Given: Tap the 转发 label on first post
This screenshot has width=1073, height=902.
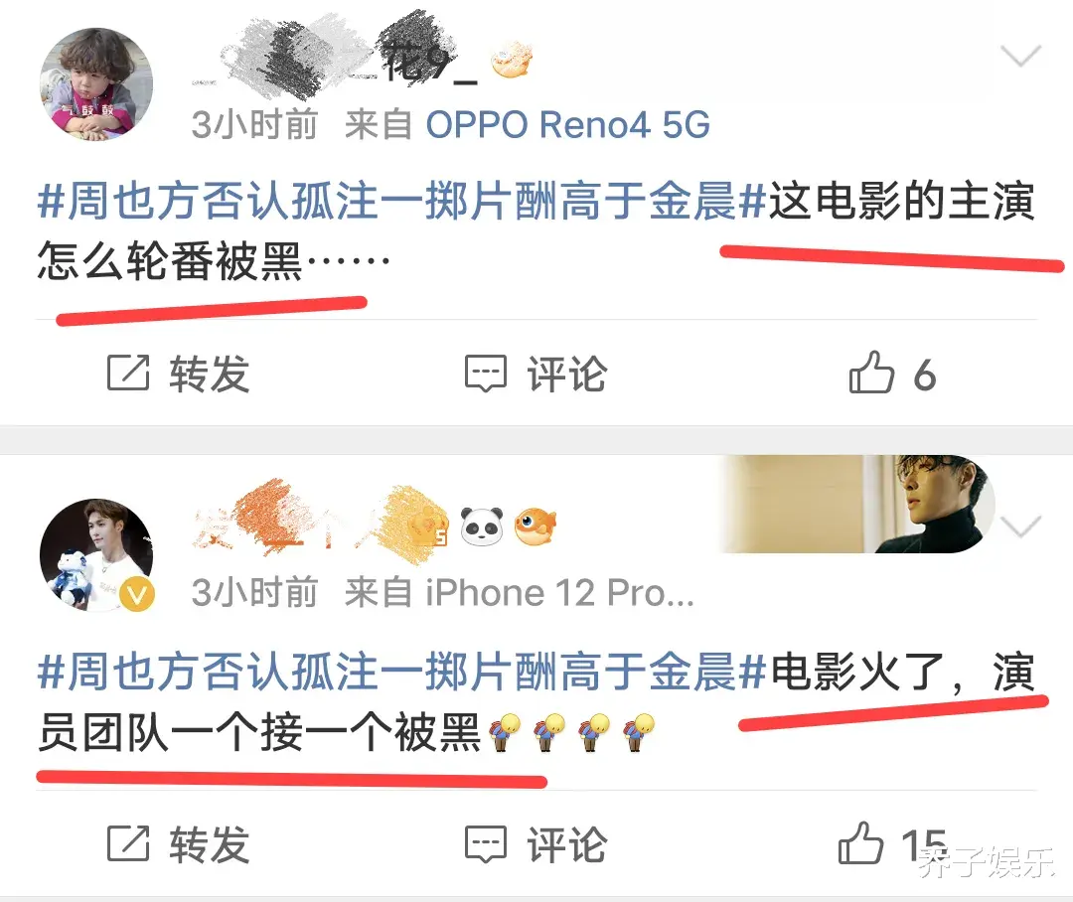Looking at the screenshot, I should [x=210, y=374].
